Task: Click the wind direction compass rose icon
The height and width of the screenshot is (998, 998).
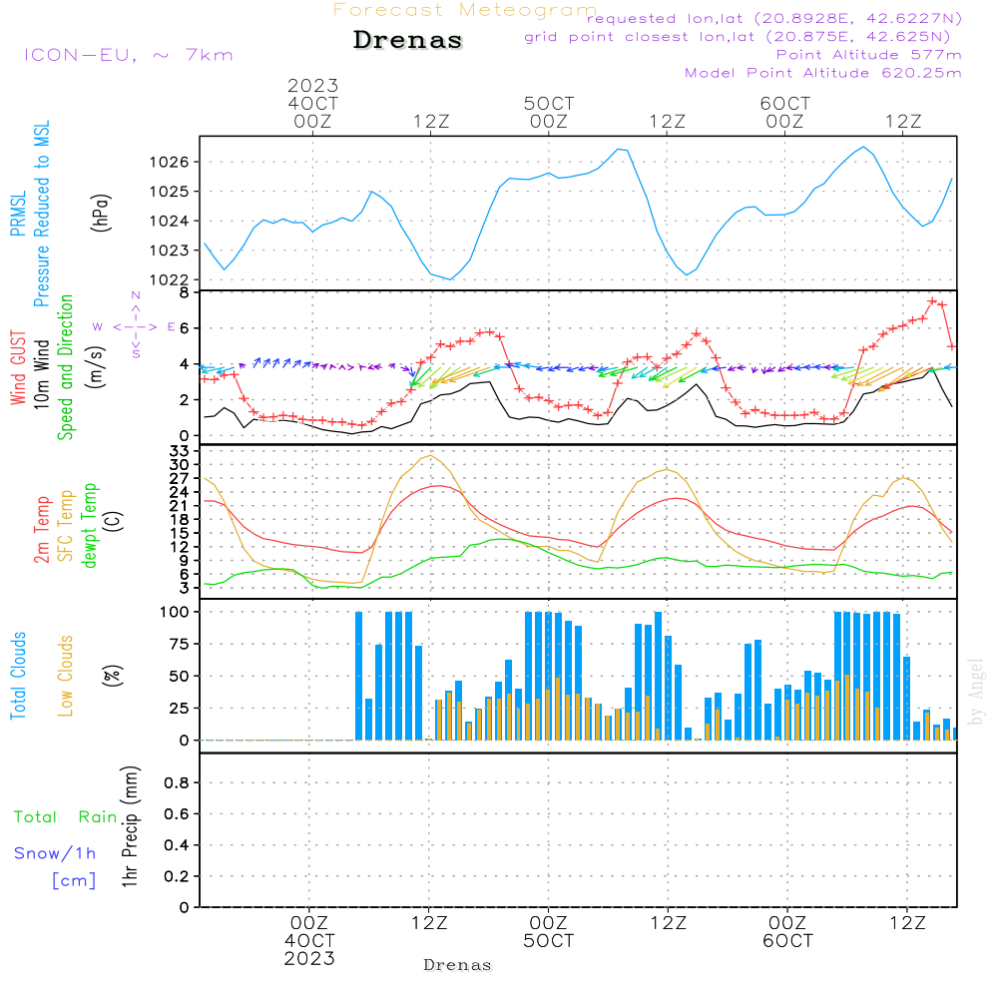Action: (135, 326)
